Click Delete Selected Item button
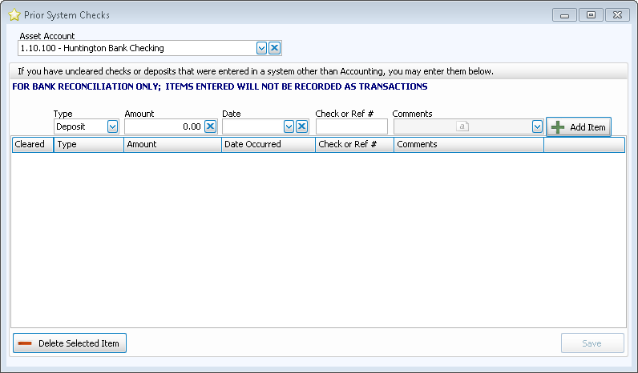Screen dimensions: 638x373 click(x=70, y=343)
